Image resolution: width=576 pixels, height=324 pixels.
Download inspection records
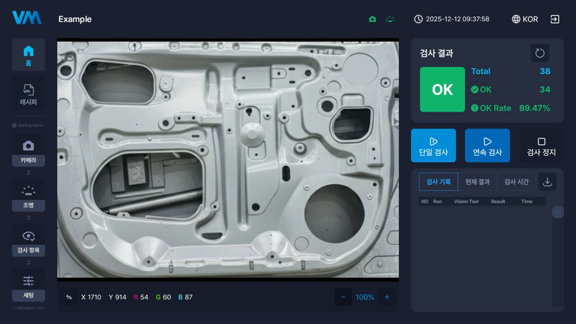[x=547, y=182]
